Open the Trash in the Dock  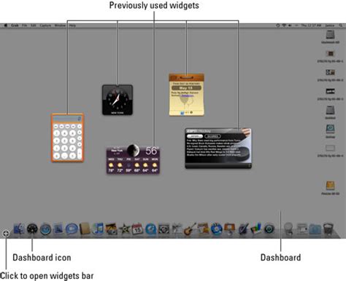click(x=328, y=229)
